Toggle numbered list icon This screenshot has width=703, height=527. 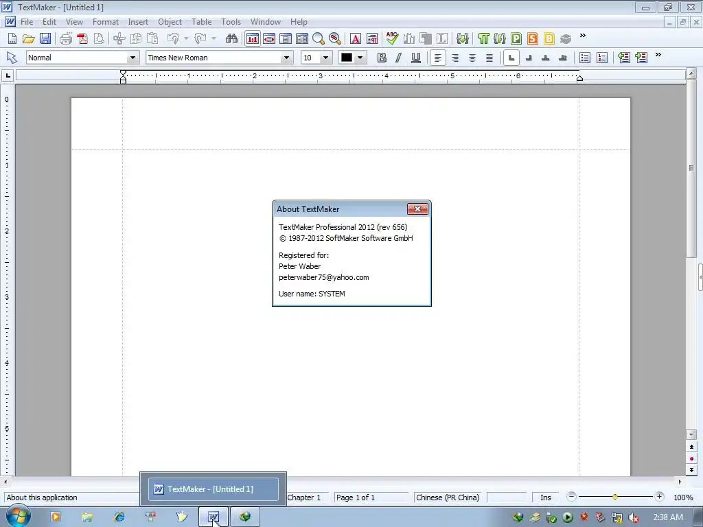(x=602, y=58)
